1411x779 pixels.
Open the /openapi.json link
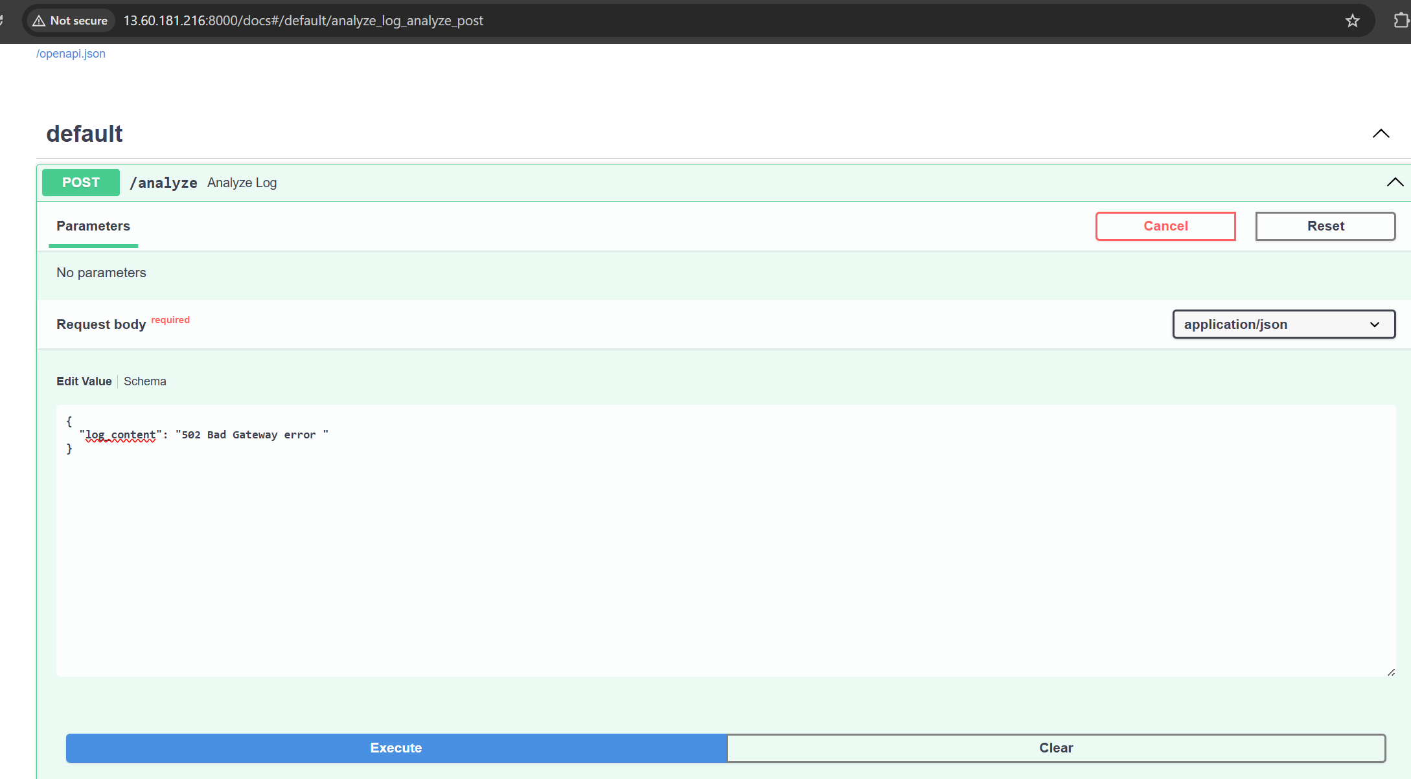click(x=71, y=54)
